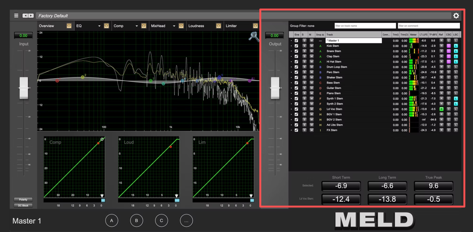Click the ellipsis snapshot button
This screenshot has width=473, height=232.
coord(187,221)
